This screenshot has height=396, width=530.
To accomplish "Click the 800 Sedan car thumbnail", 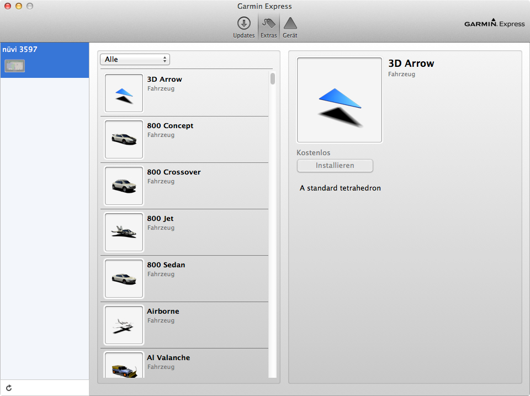I will (124, 278).
